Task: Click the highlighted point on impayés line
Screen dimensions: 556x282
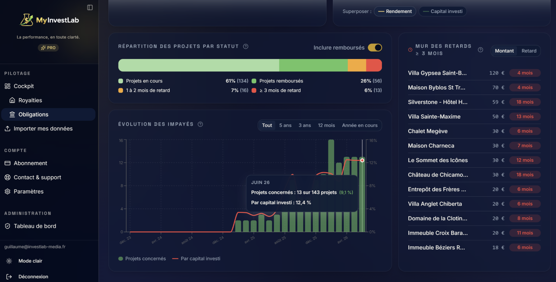Action: click(362, 160)
